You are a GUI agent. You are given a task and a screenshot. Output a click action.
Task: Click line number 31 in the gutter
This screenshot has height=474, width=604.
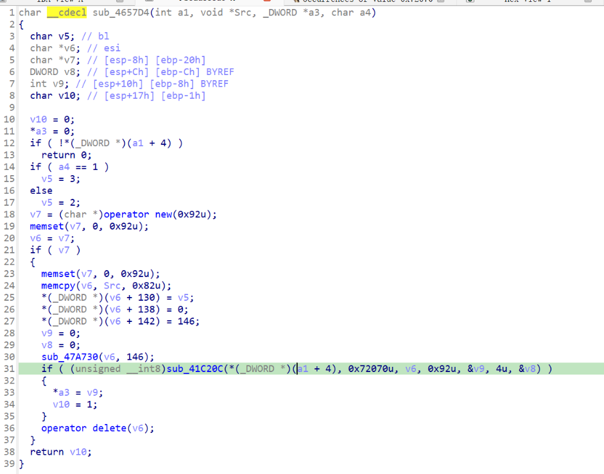click(x=9, y=369)
